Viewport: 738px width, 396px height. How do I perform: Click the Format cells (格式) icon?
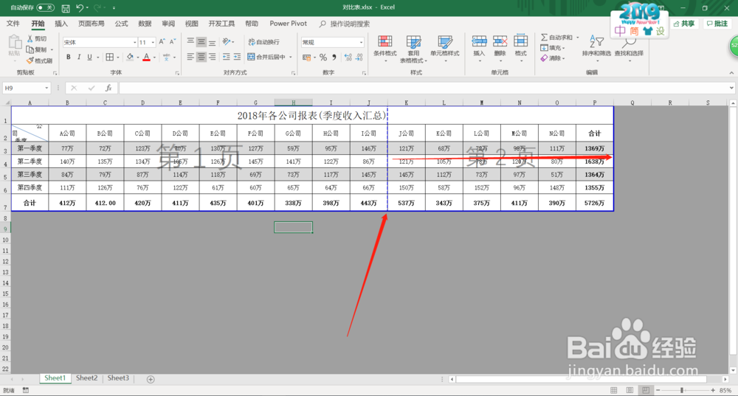click(x=520, y=41)
